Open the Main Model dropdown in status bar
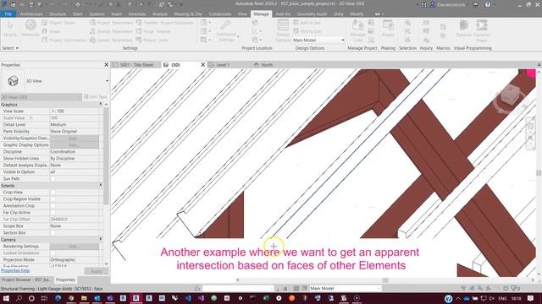This screenshot has width=542, height=304. click(345, 288)
